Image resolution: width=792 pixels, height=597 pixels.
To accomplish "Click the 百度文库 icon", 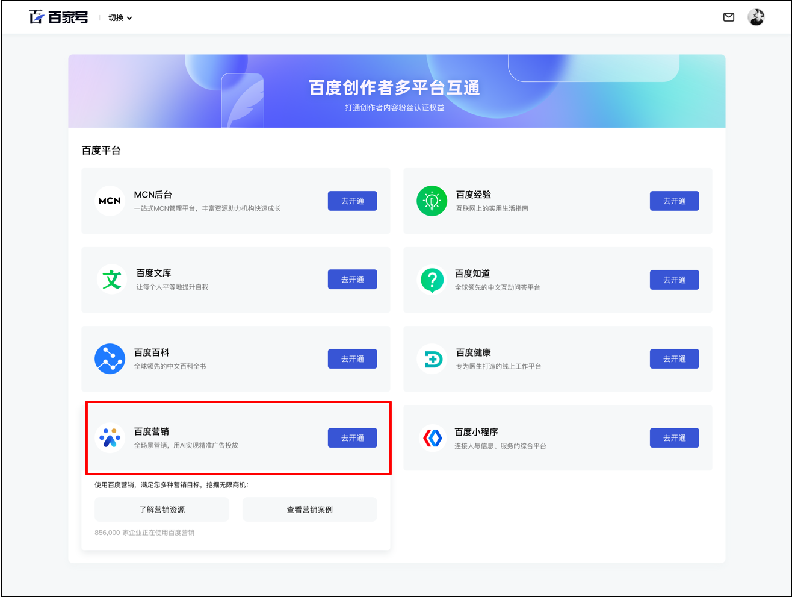I will [111, 280].
